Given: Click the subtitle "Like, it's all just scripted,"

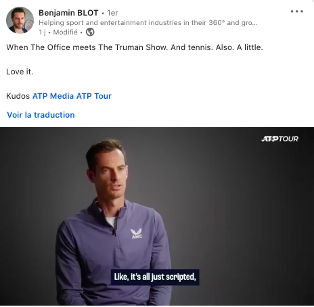Looking at the screenshot, I should pyautogui.click(x=155, y=277).
